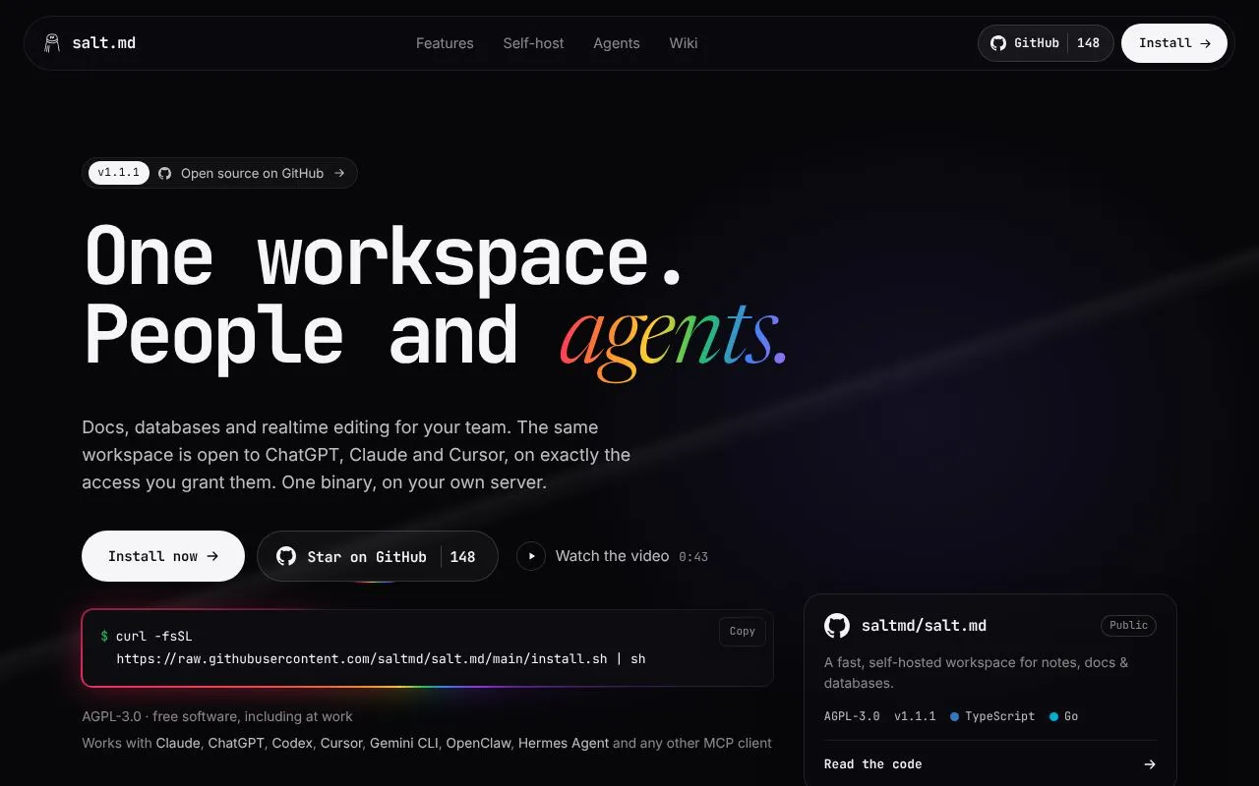Copy the curl install command
The height and width of the screenshot is (786, 1259).
coord(743,632)
